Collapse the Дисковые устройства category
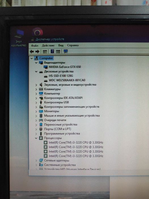 click(x=36, y=72)
